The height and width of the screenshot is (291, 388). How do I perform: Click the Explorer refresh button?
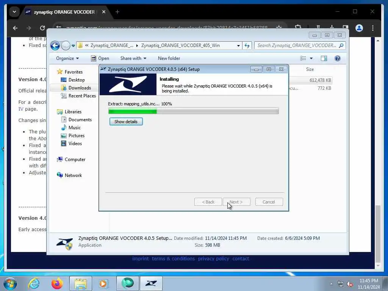(x=247, y=45)
